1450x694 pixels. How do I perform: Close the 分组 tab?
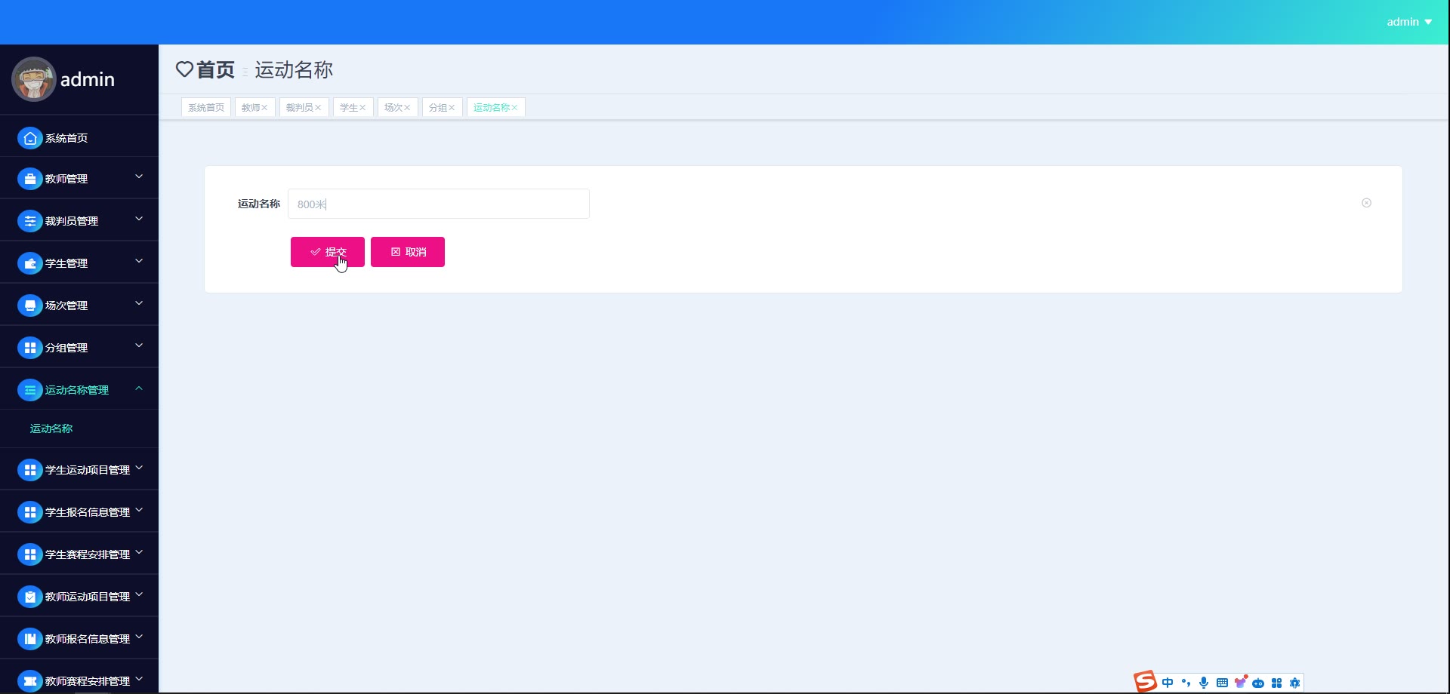(x=452, y=108)
